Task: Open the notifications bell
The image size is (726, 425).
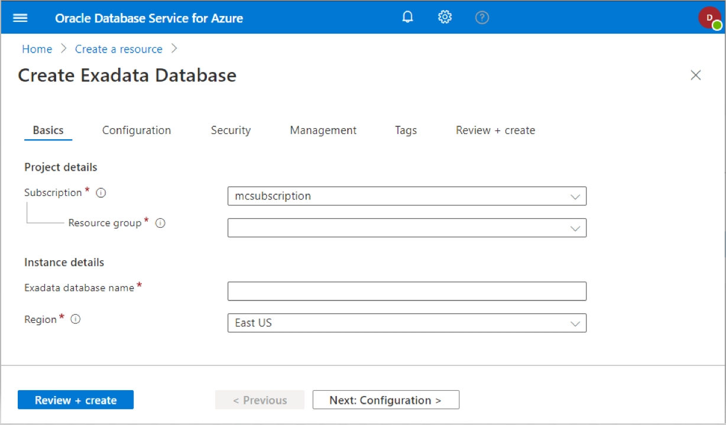Action: coord(407,17)
